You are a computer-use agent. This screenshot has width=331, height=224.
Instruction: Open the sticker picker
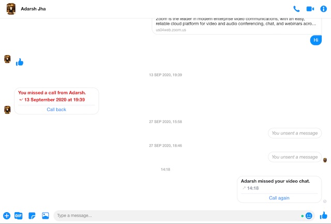click(32, 216)
